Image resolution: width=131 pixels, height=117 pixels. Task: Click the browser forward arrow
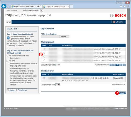coord(9,6)
